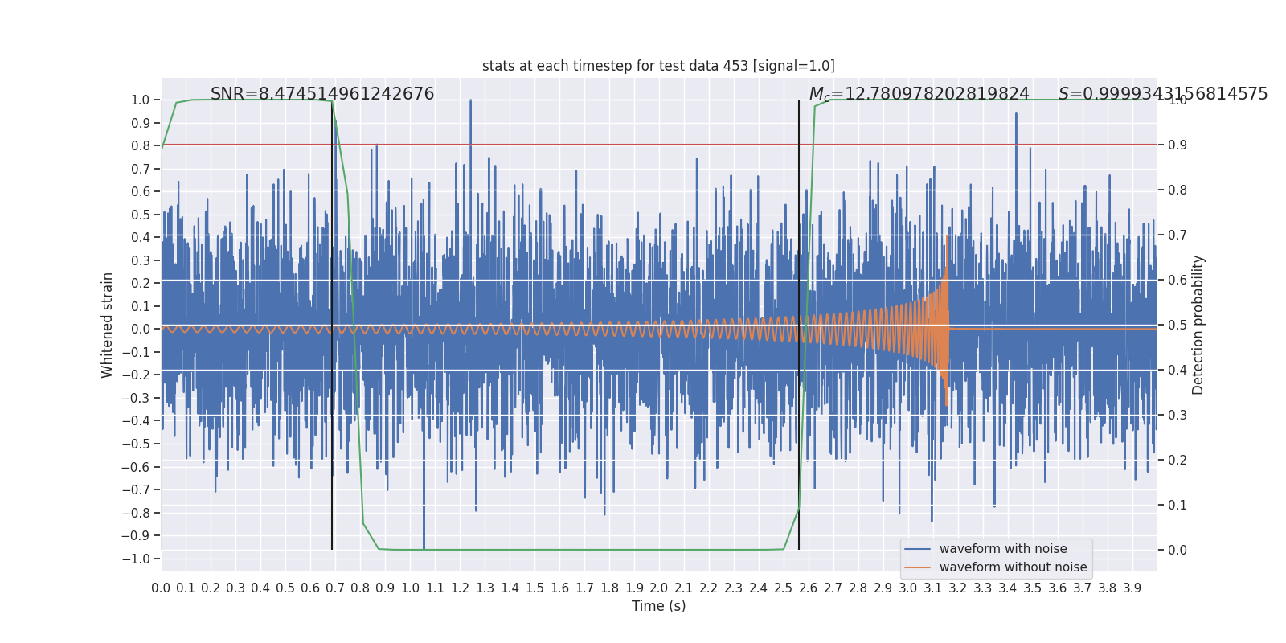Click the 3.9 tick on time axis
The image size is (1286, 643).
pos(1132,588)
